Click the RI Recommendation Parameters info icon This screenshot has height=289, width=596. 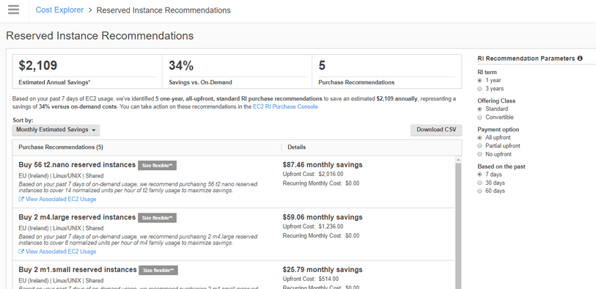[x=580, y=59]
